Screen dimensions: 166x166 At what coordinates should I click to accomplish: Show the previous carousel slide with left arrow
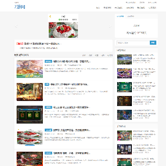point(16,26)
